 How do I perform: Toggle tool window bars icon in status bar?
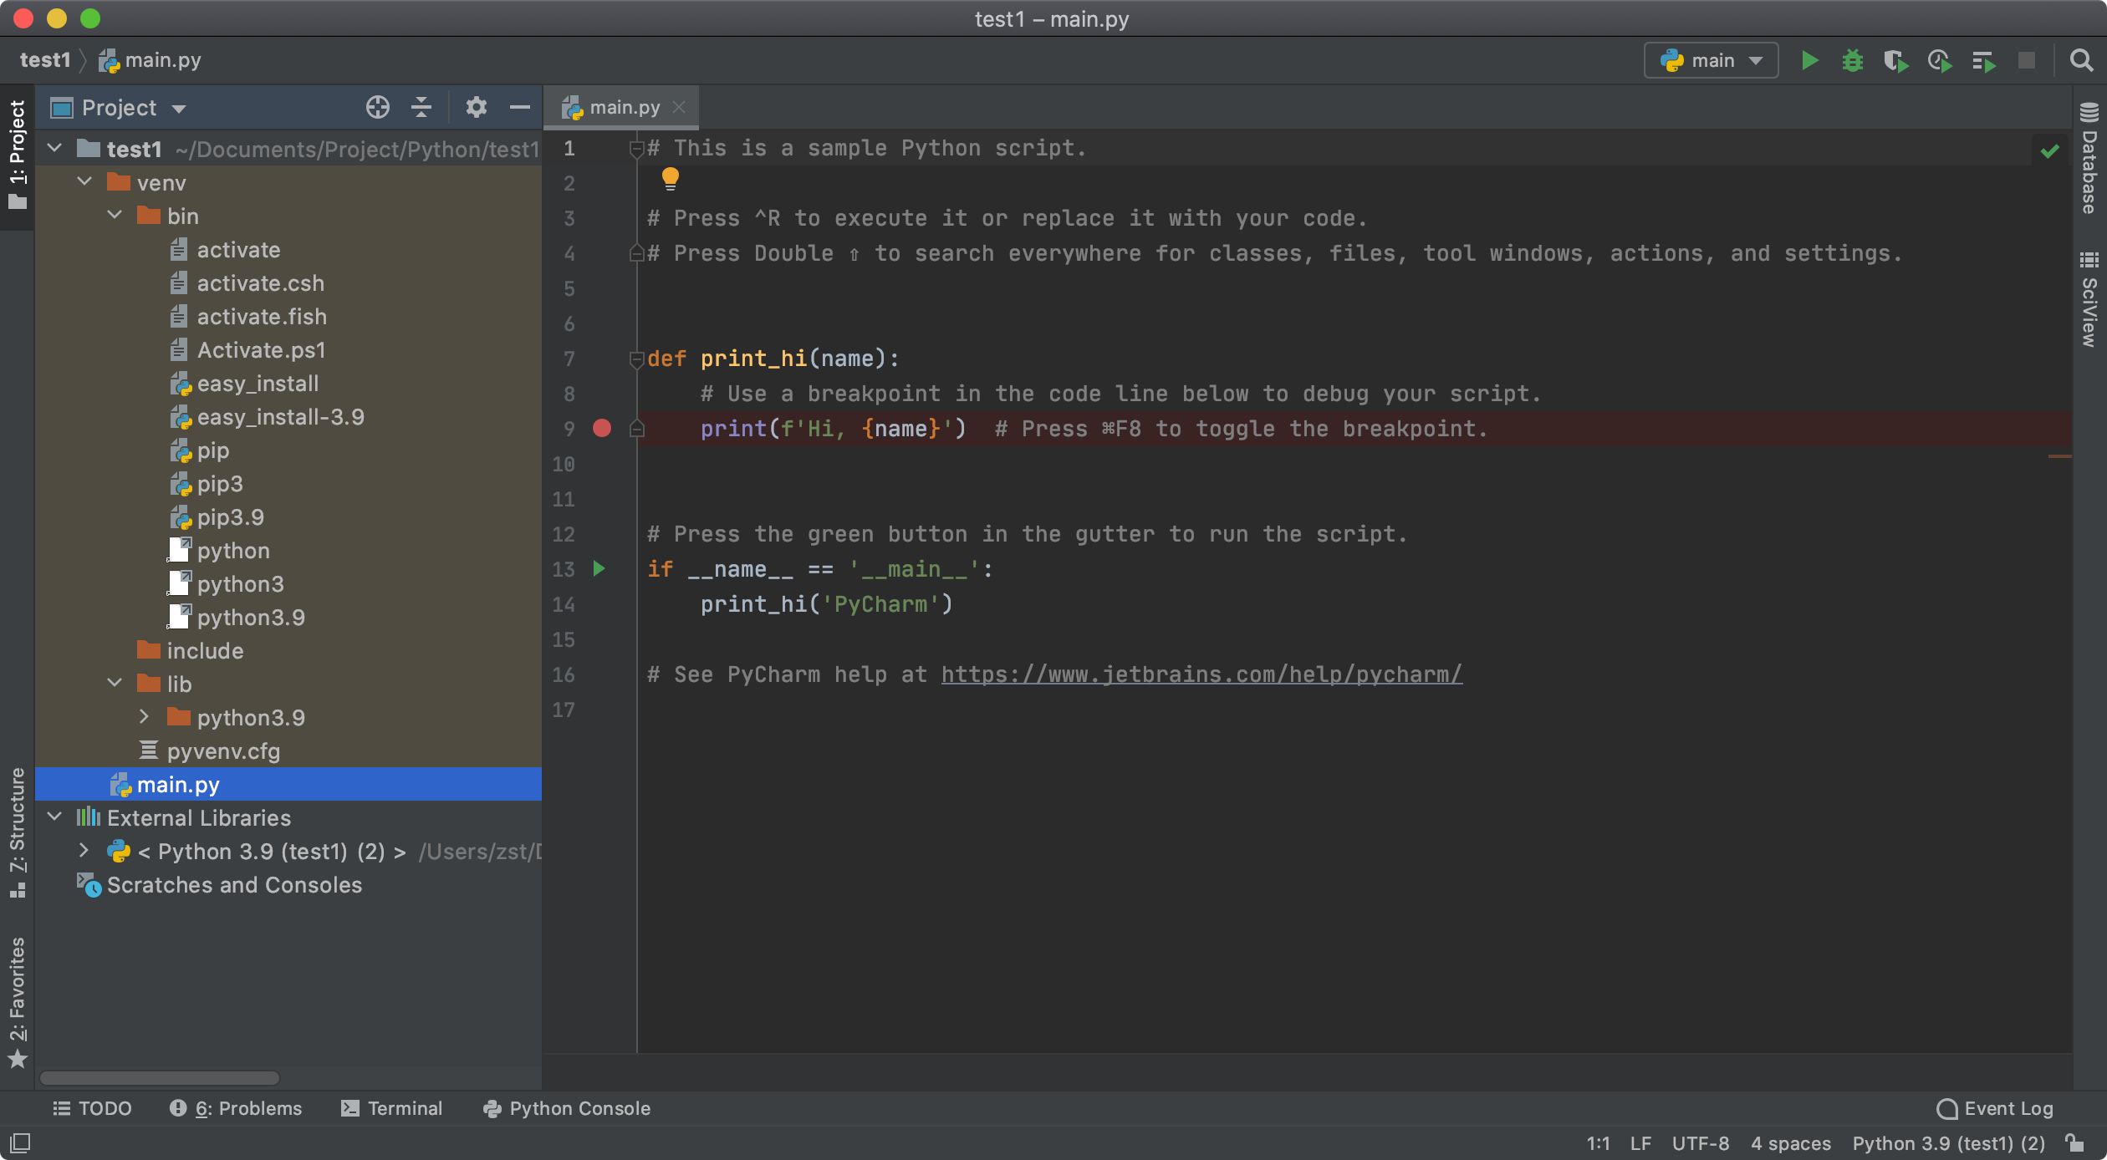click(20, 1142)
